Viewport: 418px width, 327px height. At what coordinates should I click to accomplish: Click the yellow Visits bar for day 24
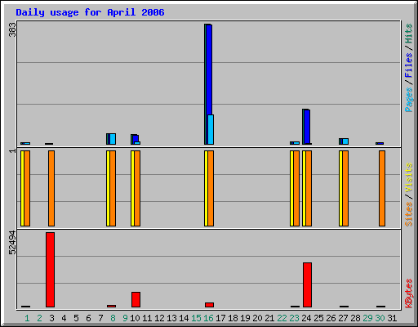click(304, 188)
